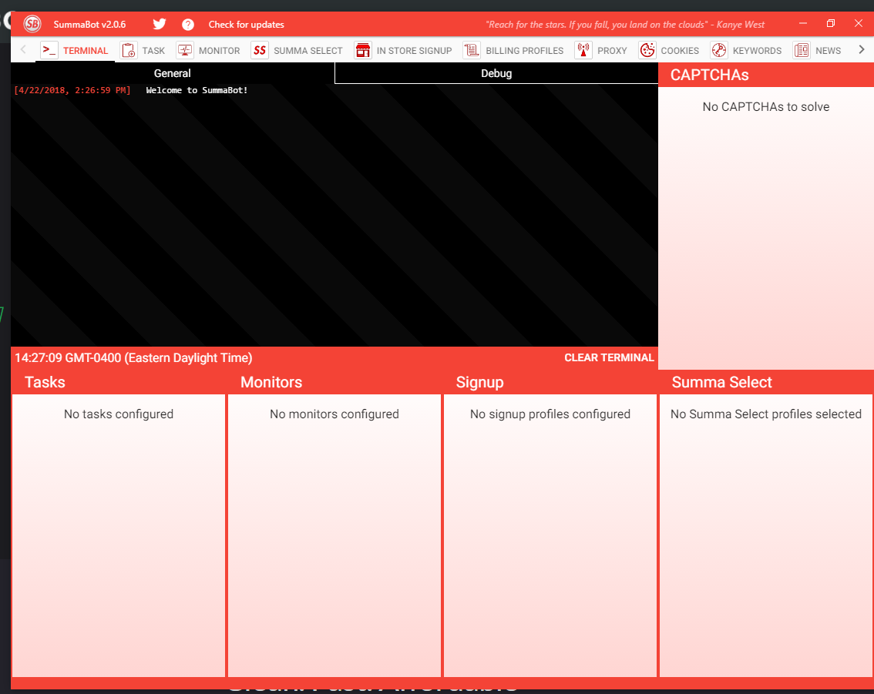Open the help question mark icon
Viewport: 874px width, 694px height.
tap(188, 25)
